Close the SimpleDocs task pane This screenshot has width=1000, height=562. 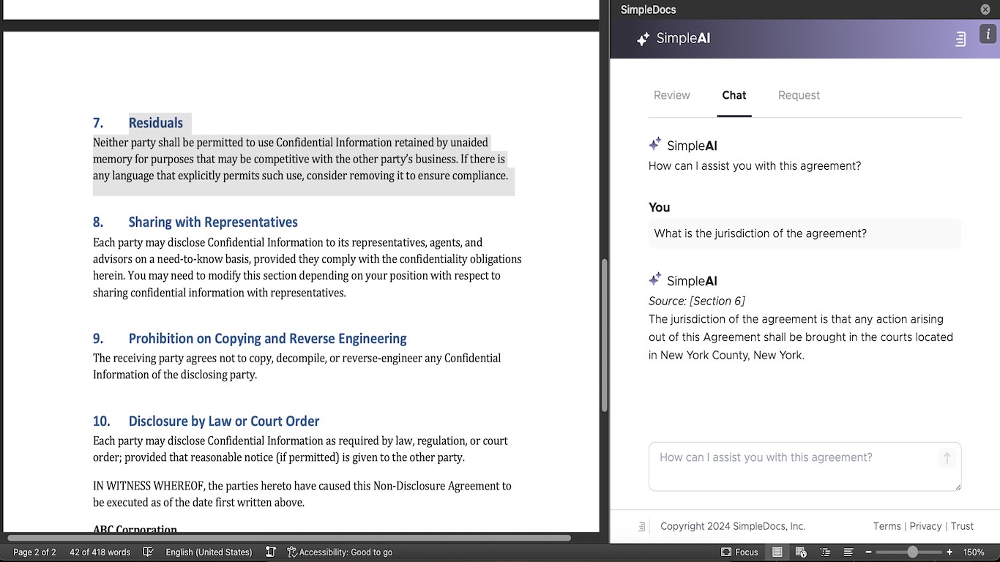tap(985, 10)
